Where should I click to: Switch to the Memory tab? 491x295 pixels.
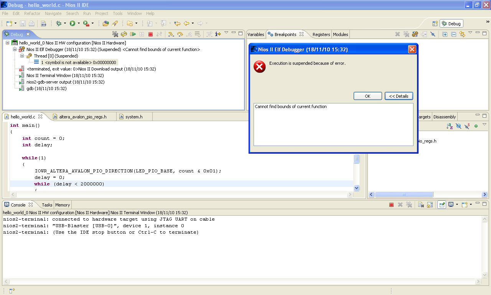tap(63, 205)
